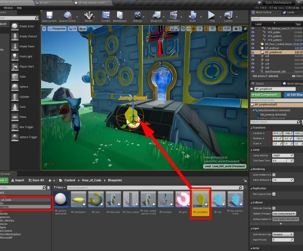Open the Auto Receive Input dropdown
Screen dimensions: 303x251
283,233
